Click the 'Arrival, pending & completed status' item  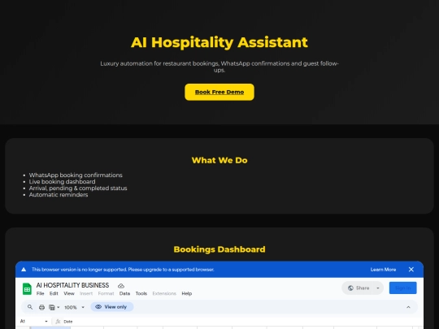click(x=78, y=188)
